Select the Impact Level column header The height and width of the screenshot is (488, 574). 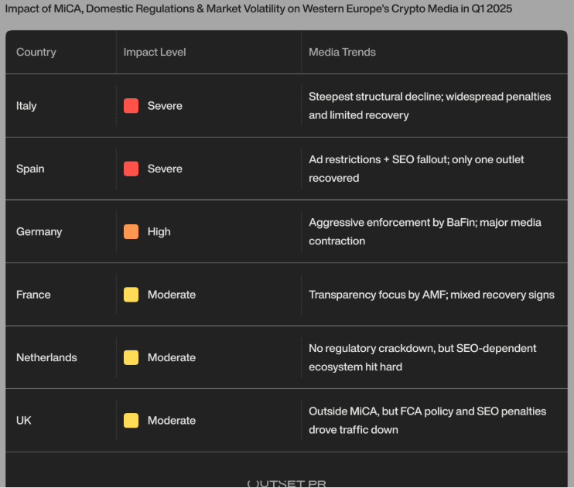click(155, 52)
